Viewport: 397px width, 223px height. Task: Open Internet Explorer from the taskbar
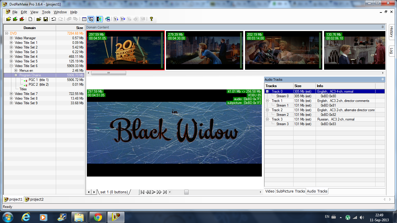26,217
